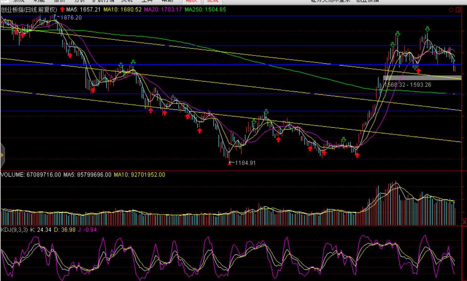Click the MA10 yellow moving average label
The image size is (467, 281).
(x=122, y=10)
